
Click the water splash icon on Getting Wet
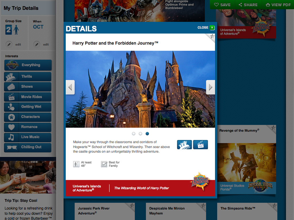pos(11,107)
